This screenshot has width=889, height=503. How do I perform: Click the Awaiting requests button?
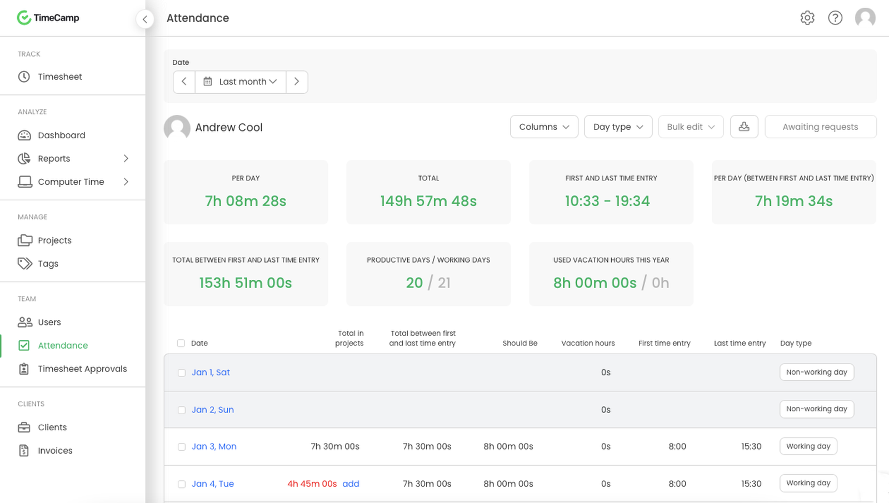[820, 127]
